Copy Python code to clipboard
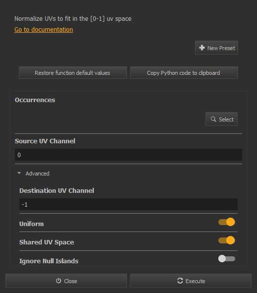Viewport: 257px width, 293px height. (184, 73)
